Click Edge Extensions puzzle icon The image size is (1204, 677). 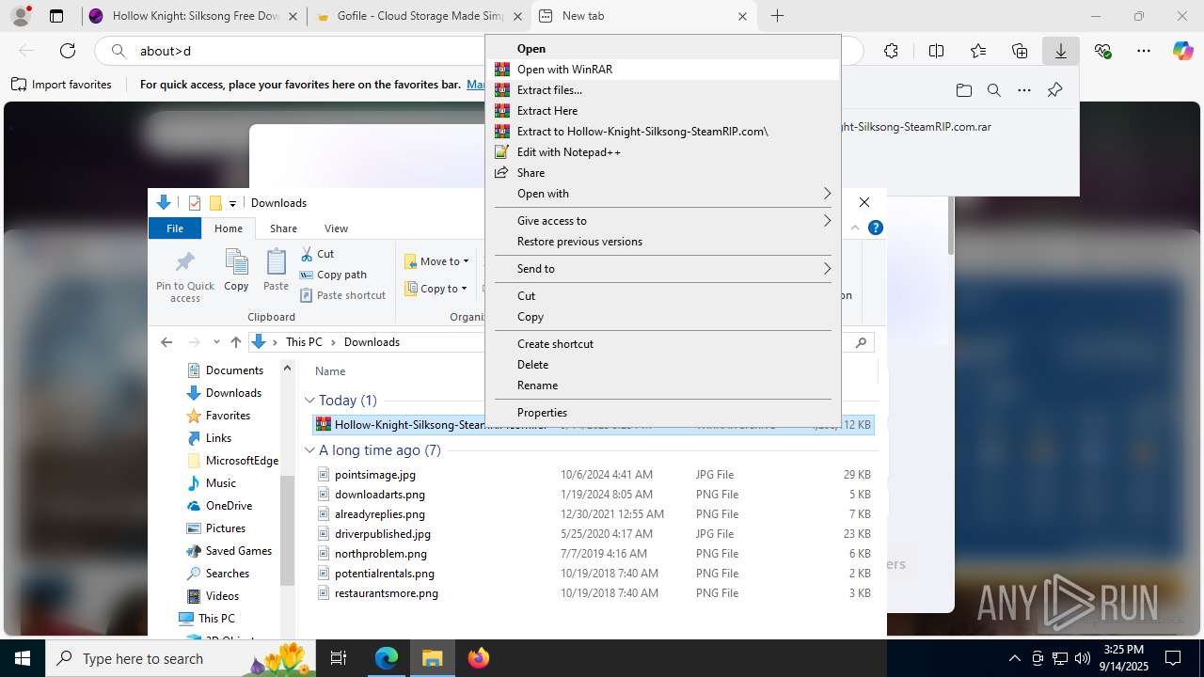891,51
